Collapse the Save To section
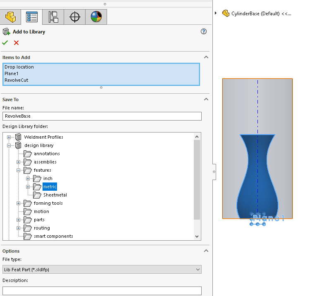The height and width of the screenshot is (296, 331). click(206, 99)
